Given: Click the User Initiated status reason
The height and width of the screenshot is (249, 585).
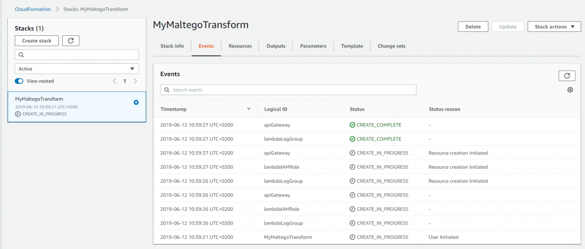Looking at the screenshot, I should click(443, 236).
